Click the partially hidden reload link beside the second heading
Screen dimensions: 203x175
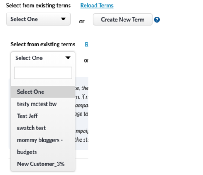coord(87,44)
